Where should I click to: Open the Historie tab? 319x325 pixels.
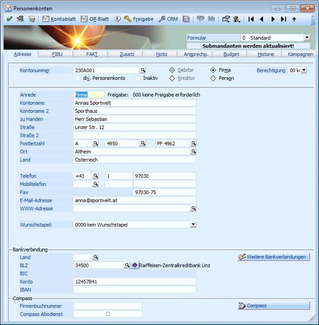coord(265,54)
